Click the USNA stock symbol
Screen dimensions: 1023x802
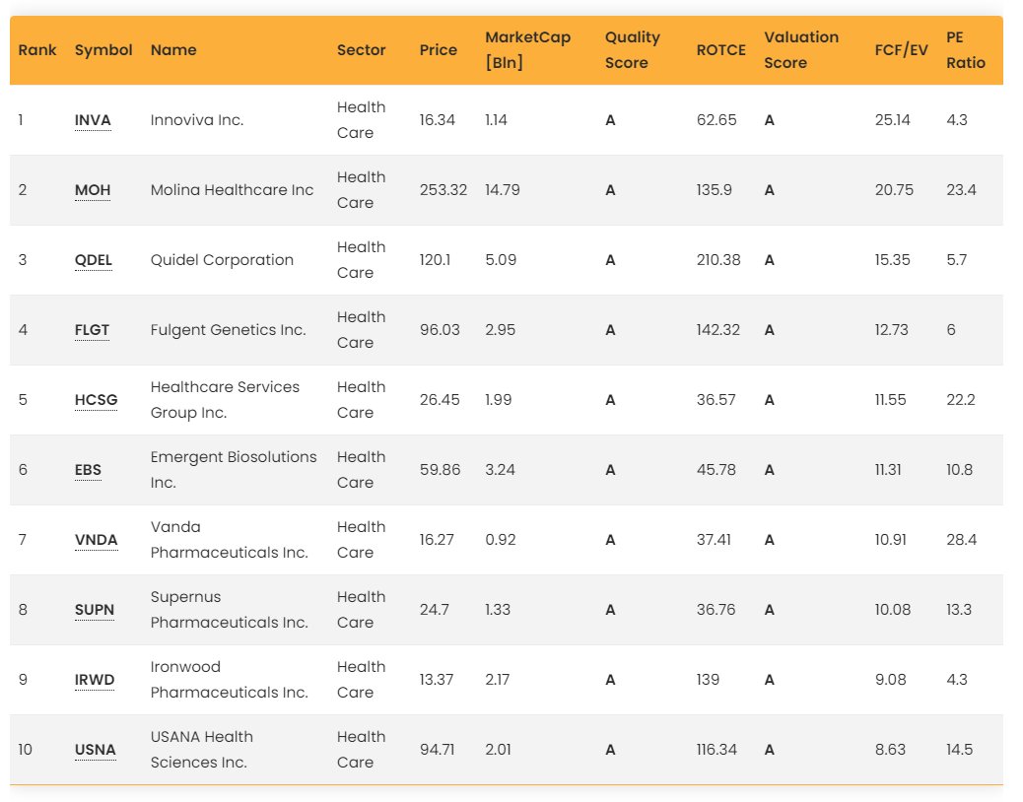click(95, 750)
